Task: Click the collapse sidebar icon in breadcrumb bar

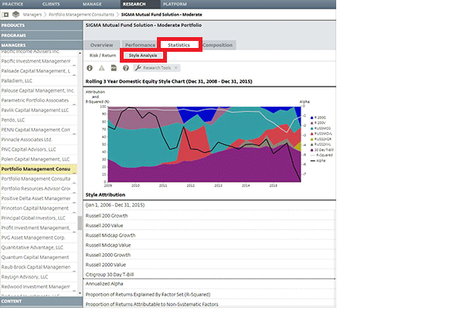Action: (x=5, y=14)
